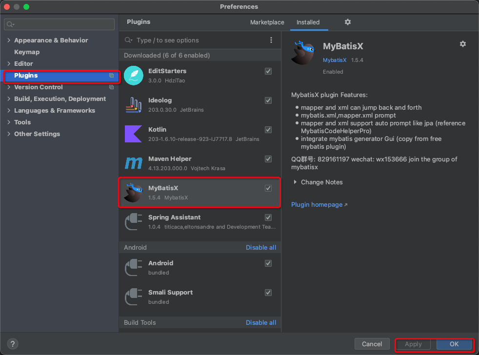This screenshot has width=479, height=355.
Task: Click the Plugins project-level copy icon
Action: click(x=112, y=76)
